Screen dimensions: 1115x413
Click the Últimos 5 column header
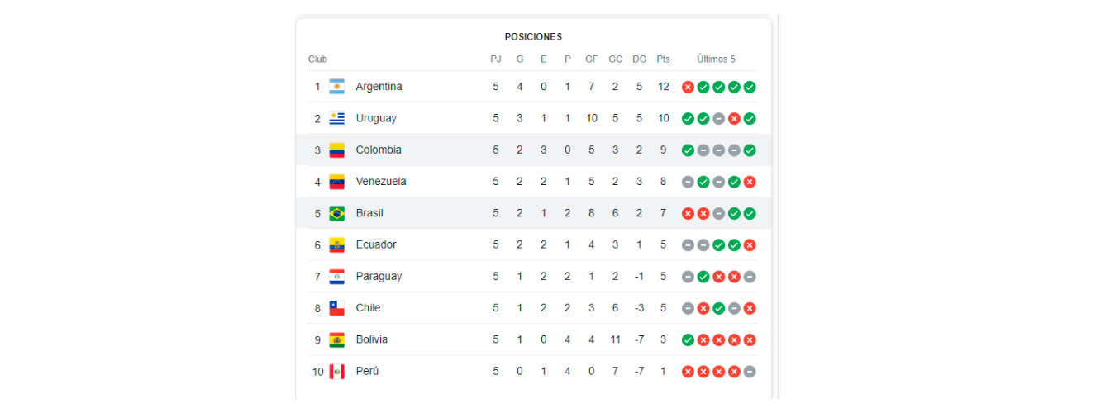[716, 59]
